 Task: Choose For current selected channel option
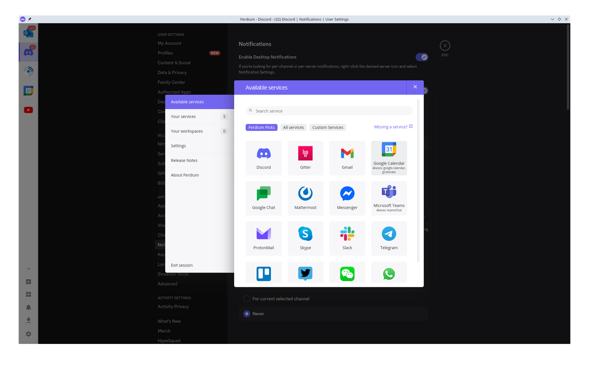247,299
